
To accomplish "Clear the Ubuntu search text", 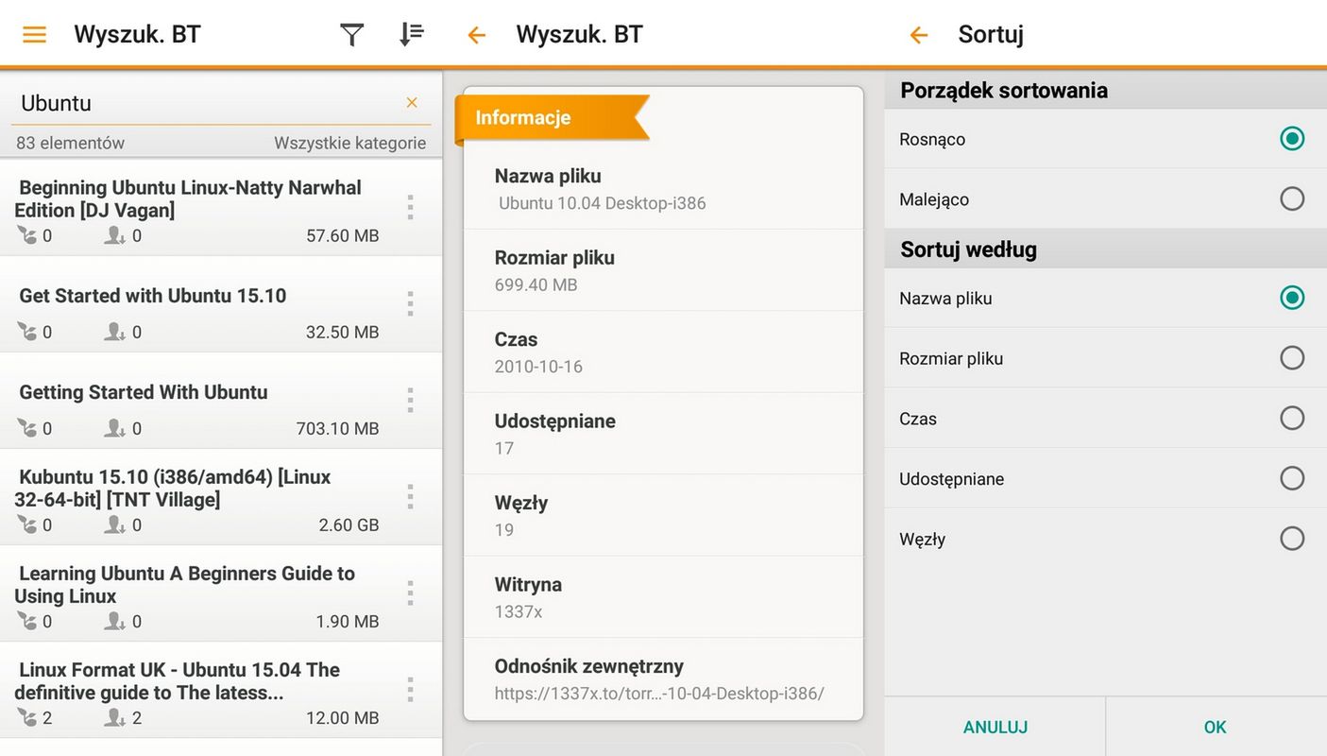I will click(412, 102).
